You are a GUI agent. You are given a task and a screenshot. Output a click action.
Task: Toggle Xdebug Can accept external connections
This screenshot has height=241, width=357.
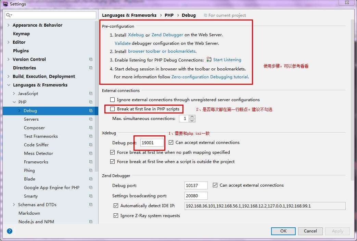click(171, 143)
